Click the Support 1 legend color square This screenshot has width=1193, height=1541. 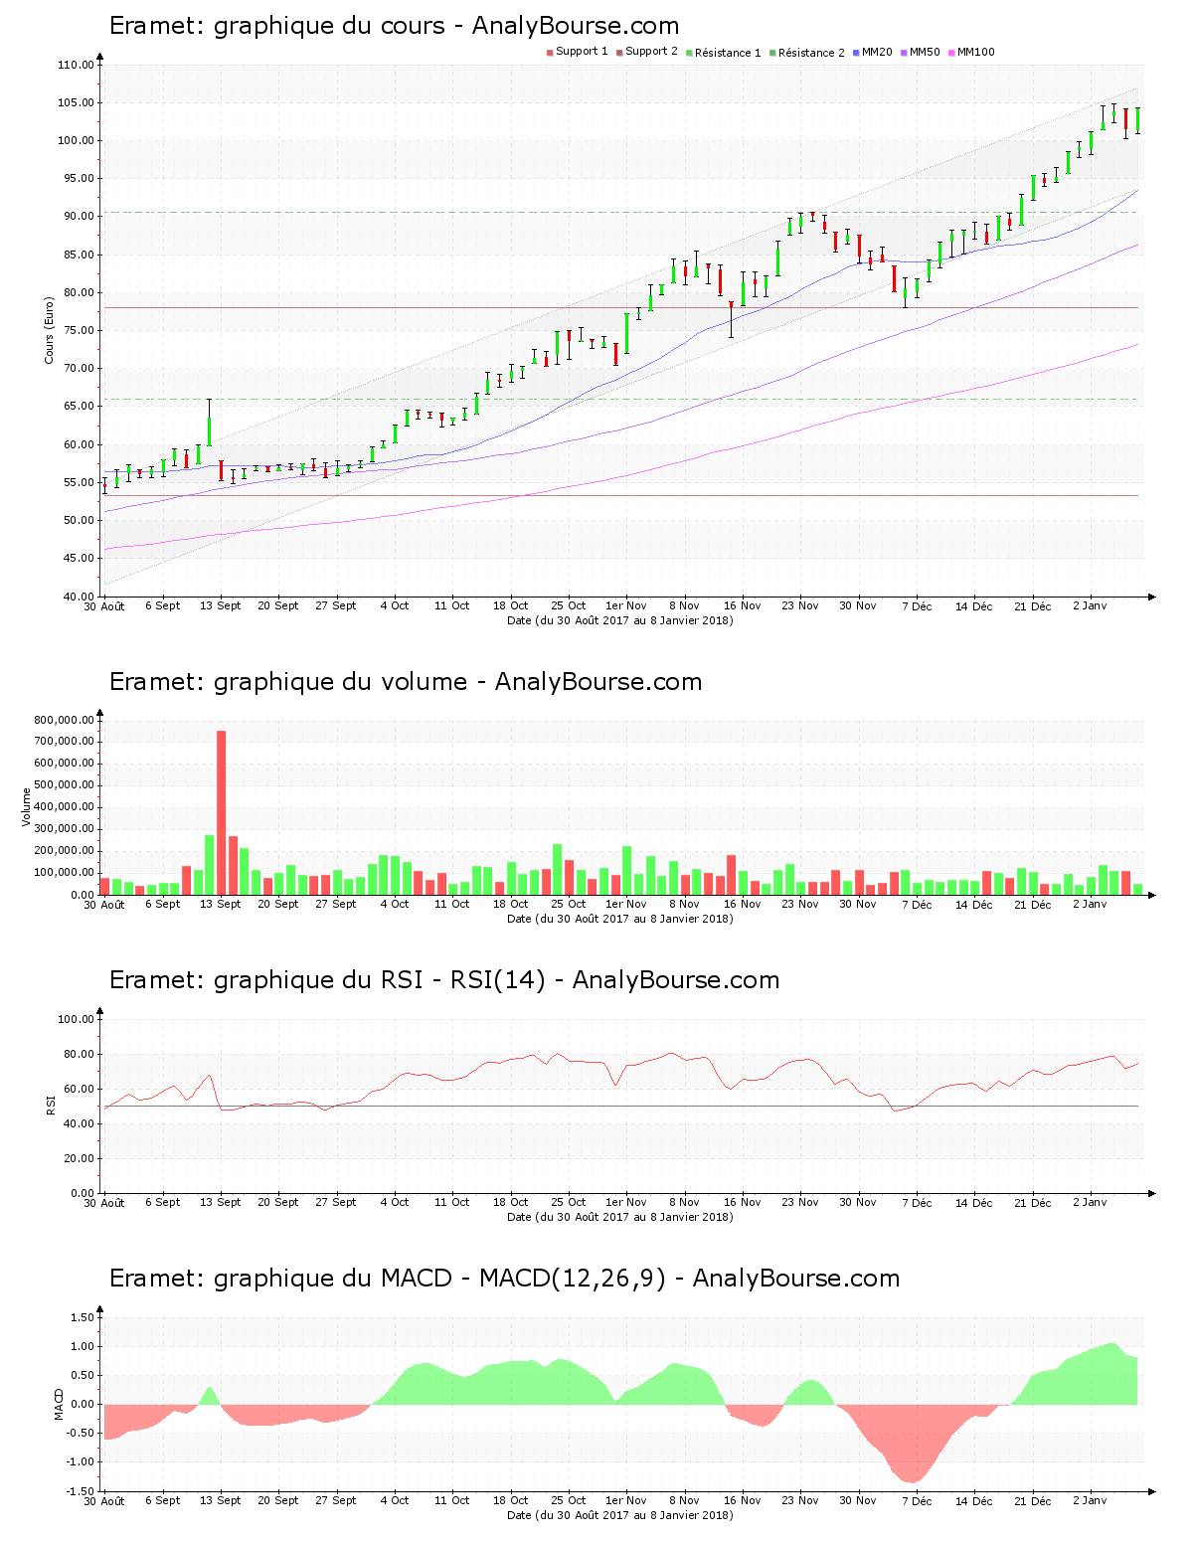tap(550, 53)
